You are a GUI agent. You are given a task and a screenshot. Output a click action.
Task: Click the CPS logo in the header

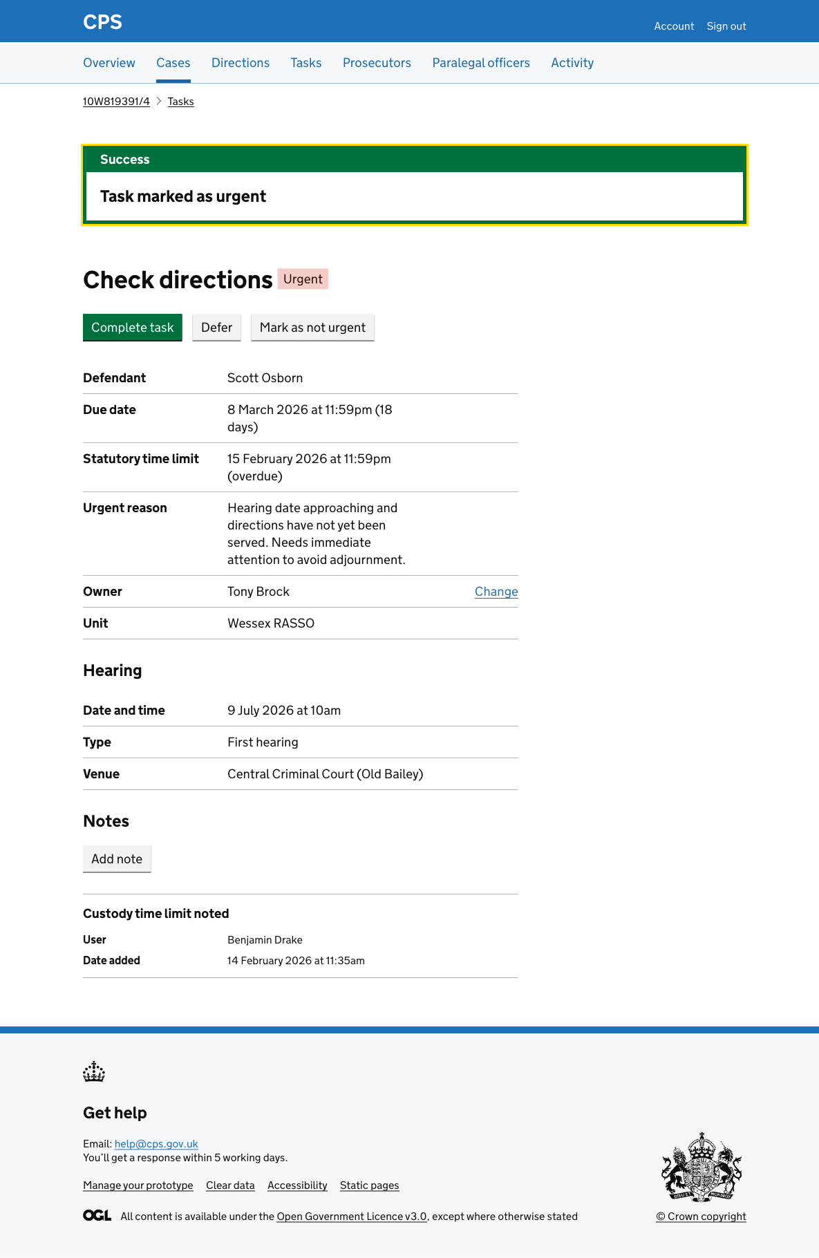point(102,22)
